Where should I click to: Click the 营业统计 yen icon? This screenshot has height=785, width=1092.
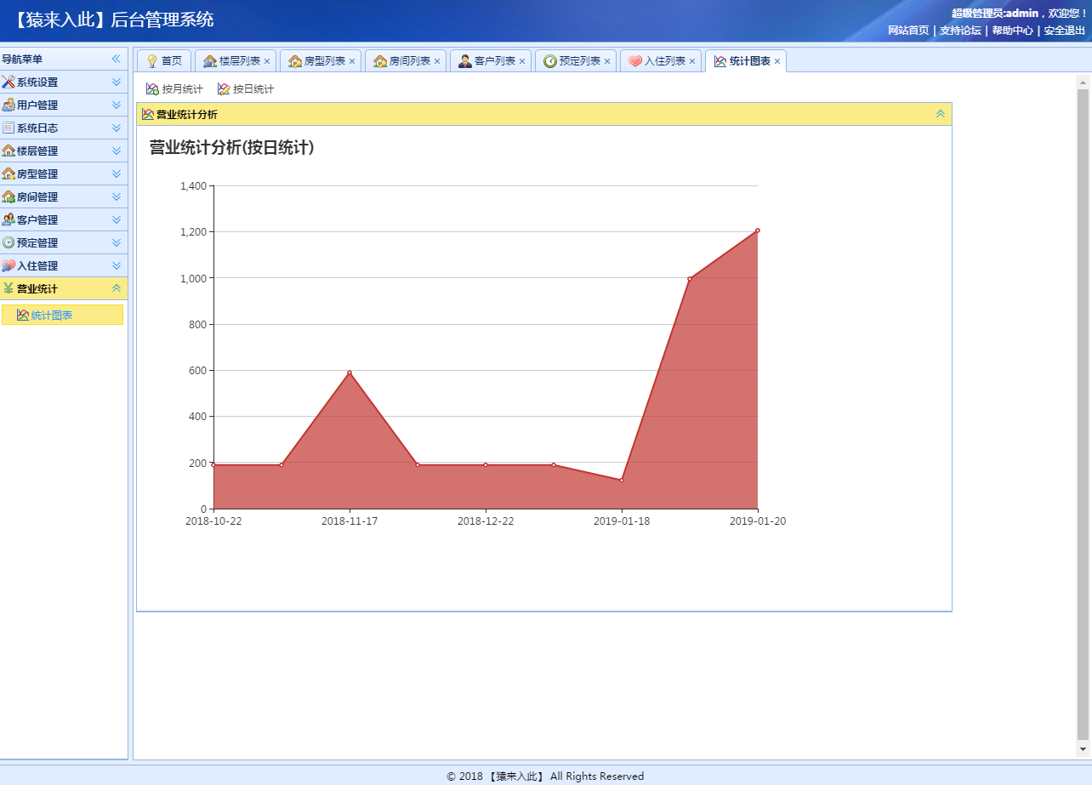click(9, 289)
